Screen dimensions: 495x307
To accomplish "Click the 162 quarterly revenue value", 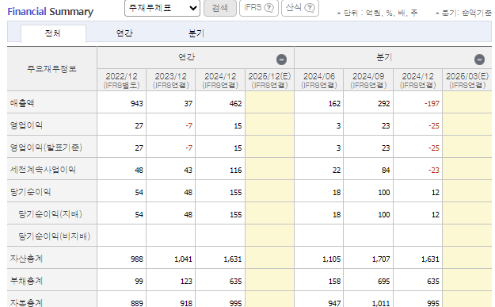I will pos(334,104).
